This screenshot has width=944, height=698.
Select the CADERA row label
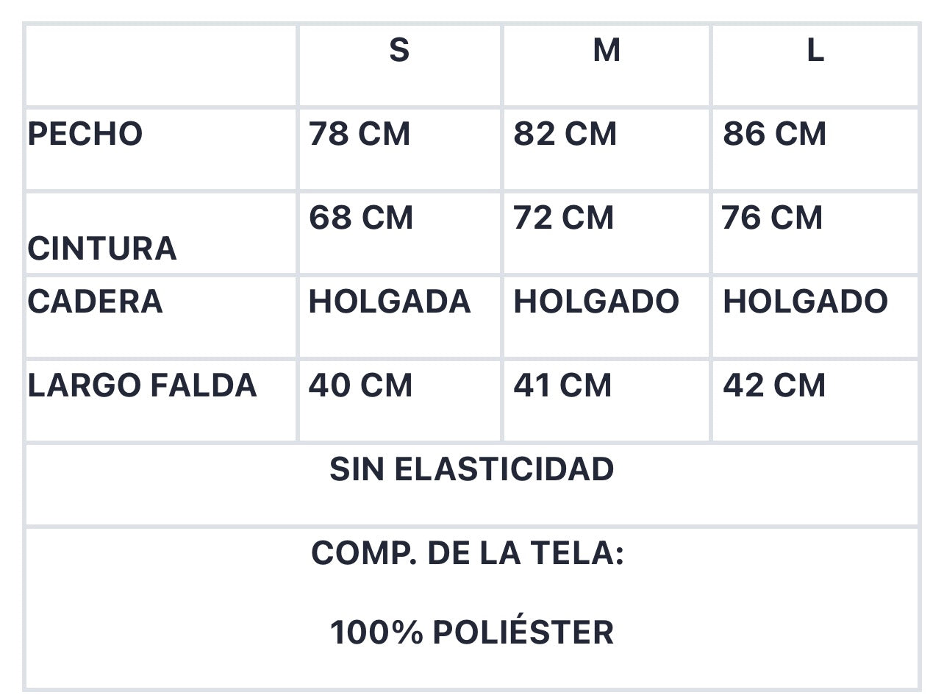(96, 302)
